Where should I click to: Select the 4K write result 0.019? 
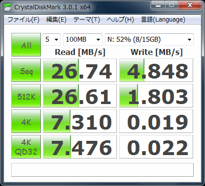pyautogui.click(x=156, y=121)
